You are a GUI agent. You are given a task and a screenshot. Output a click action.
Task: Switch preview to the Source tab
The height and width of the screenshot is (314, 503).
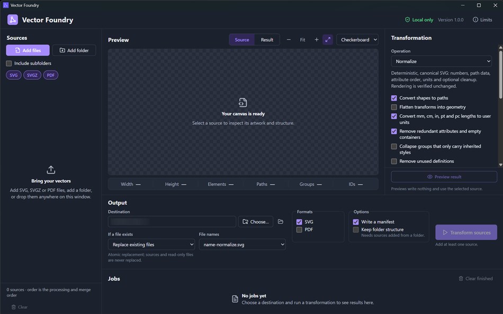point(242,40)
